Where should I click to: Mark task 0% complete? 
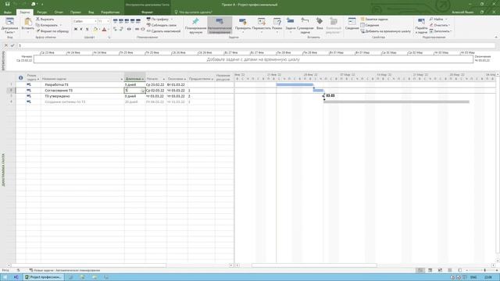pos(115,21)
